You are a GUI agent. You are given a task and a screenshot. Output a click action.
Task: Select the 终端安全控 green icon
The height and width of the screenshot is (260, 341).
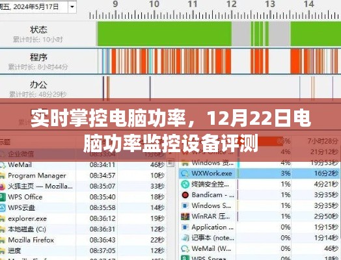tap(185, 184)
